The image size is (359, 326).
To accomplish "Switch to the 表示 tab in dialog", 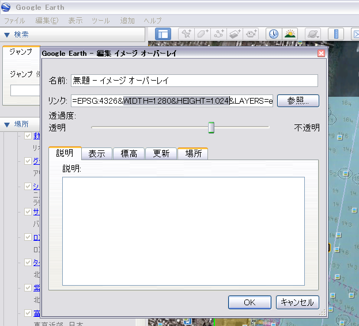I will [97, 154].
